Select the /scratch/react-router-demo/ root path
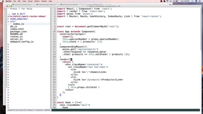This screenshot has width=203, height=114. (27, 16)
